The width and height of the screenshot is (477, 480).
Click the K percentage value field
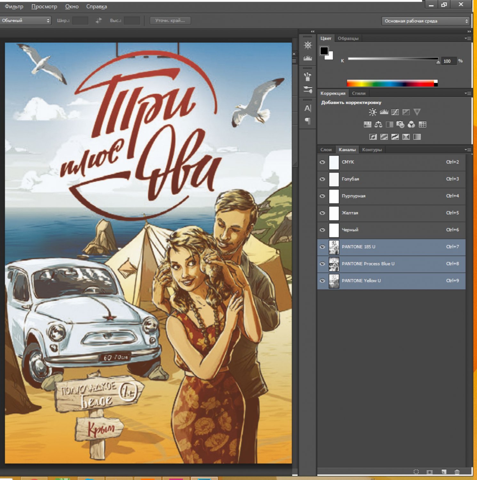point(448,61)
